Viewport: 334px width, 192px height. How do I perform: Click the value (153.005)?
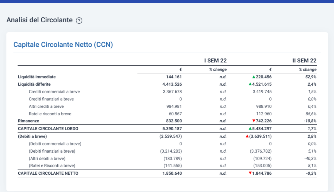coord(262,166)
